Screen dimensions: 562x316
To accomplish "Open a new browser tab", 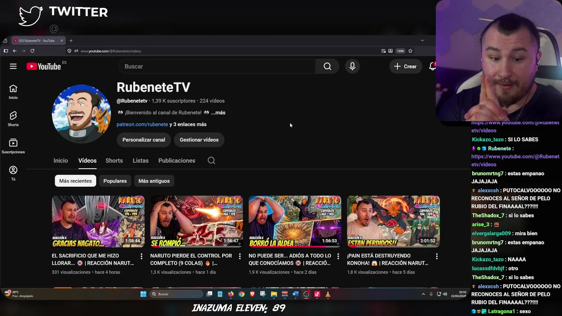I will (x=71, y=41).
